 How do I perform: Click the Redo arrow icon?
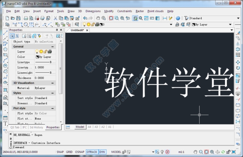pyautogui.click(x=91, y=18)
